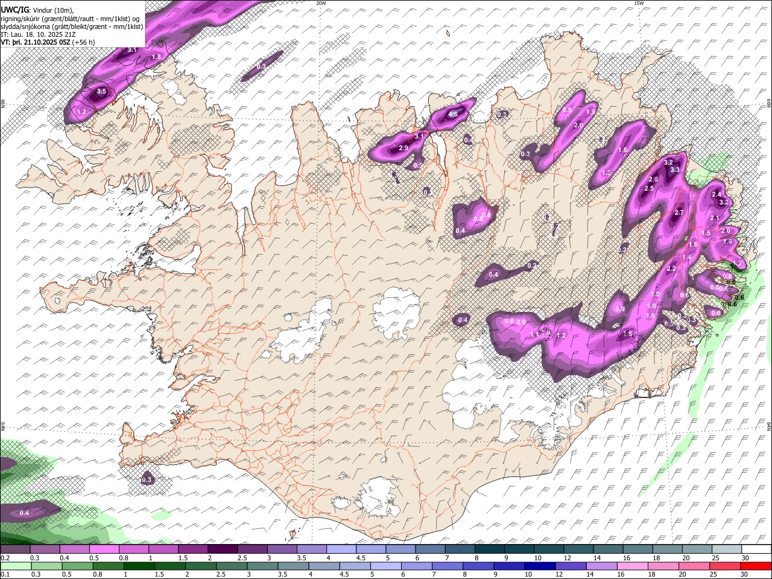Click the red swatch ending the rain scale
The width and height of the screenshot is (772, 579).
(x=755, y=566)
